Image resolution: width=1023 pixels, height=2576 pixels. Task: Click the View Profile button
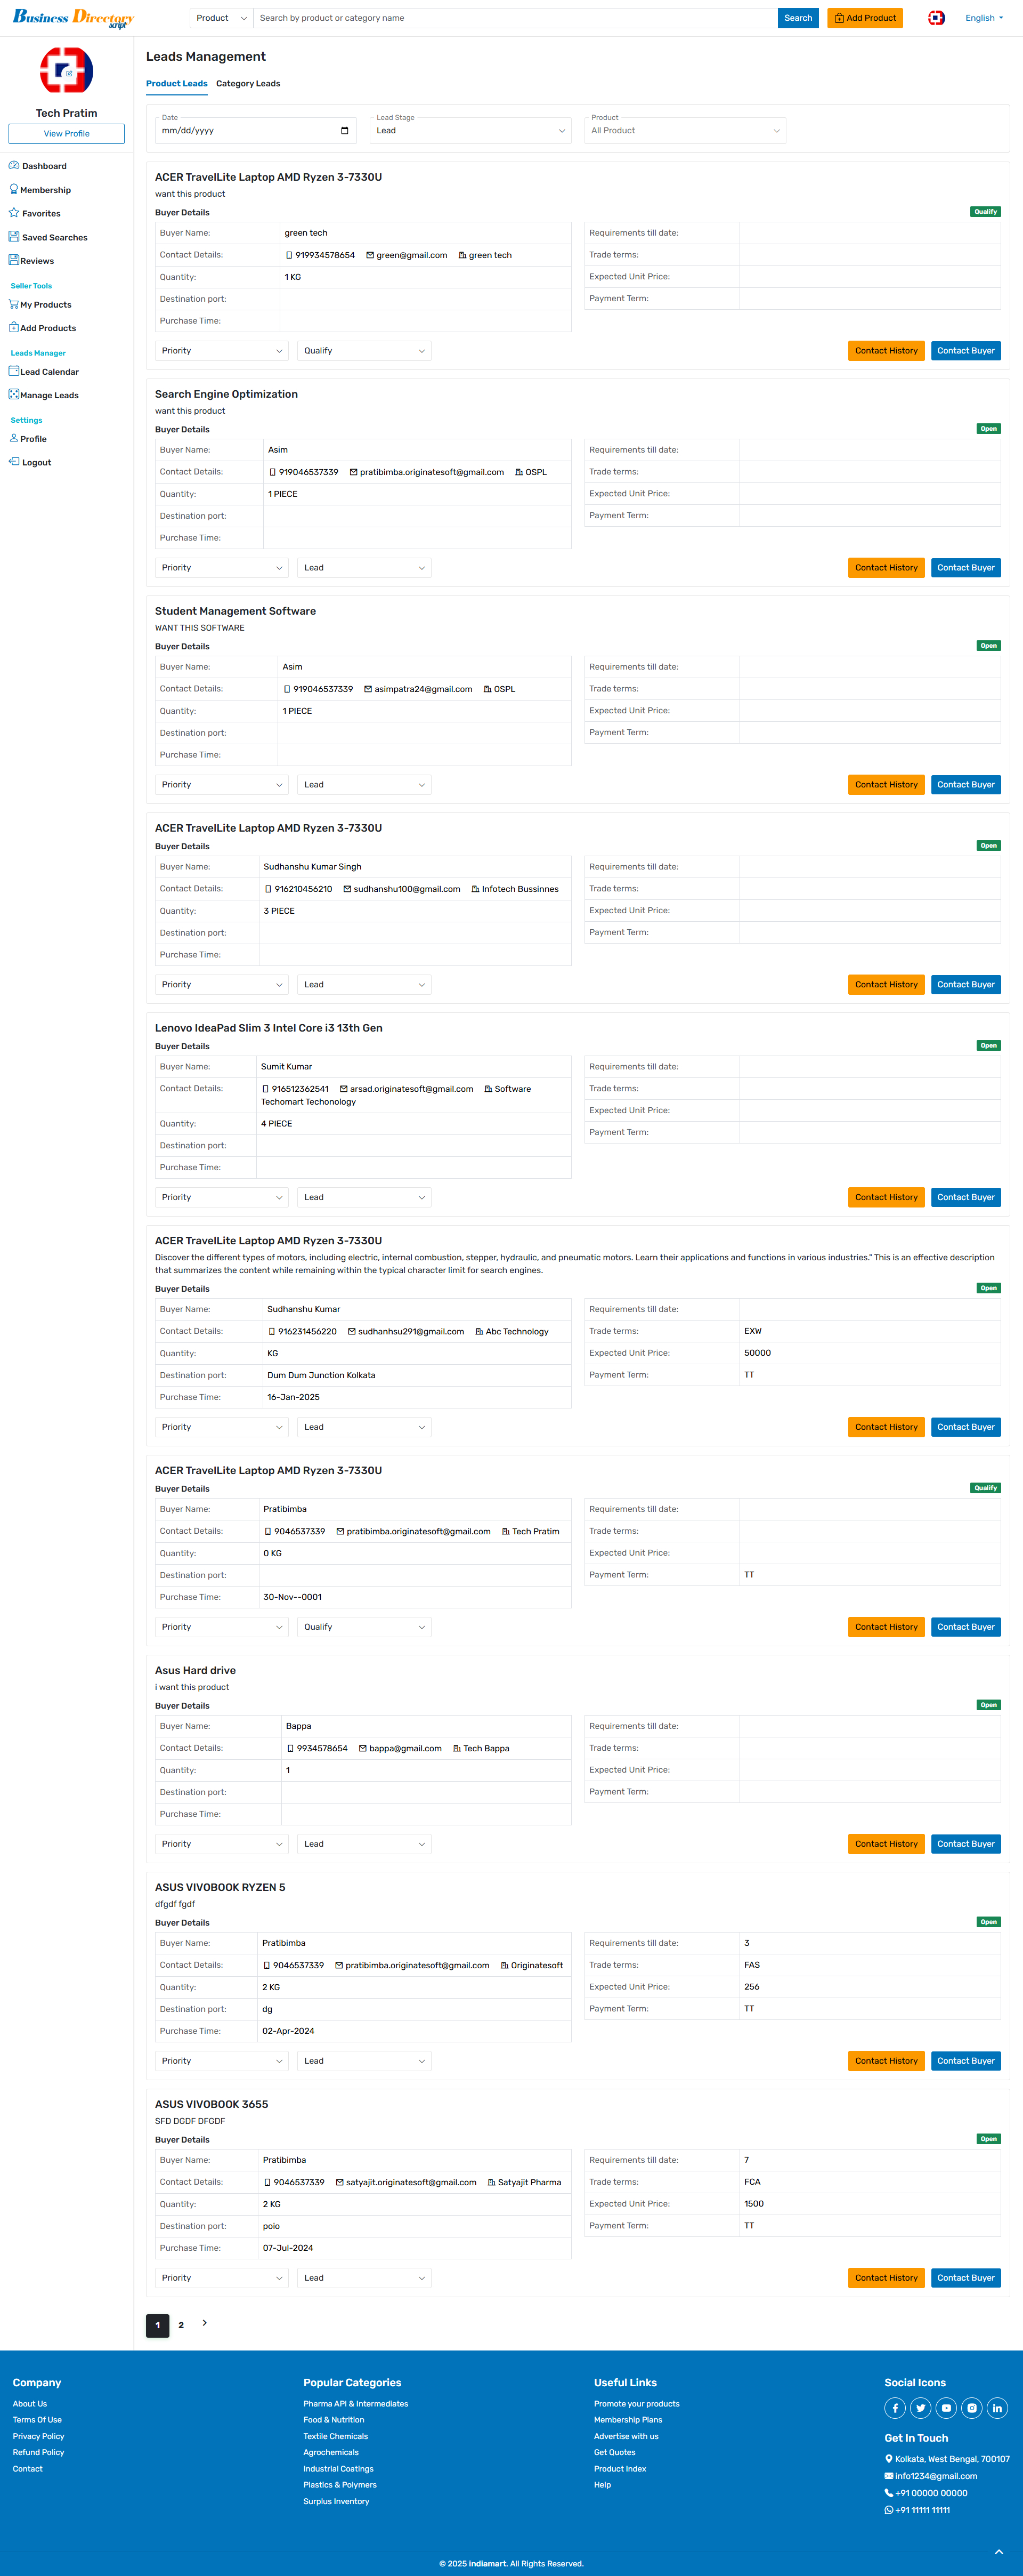66,134
